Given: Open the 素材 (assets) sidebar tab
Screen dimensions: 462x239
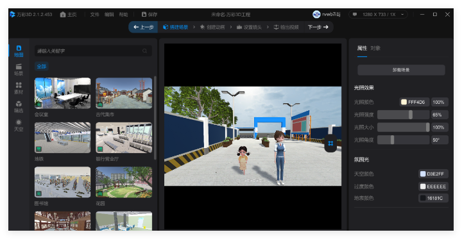Looking at the screenshot, I should (x=19, y=88).
